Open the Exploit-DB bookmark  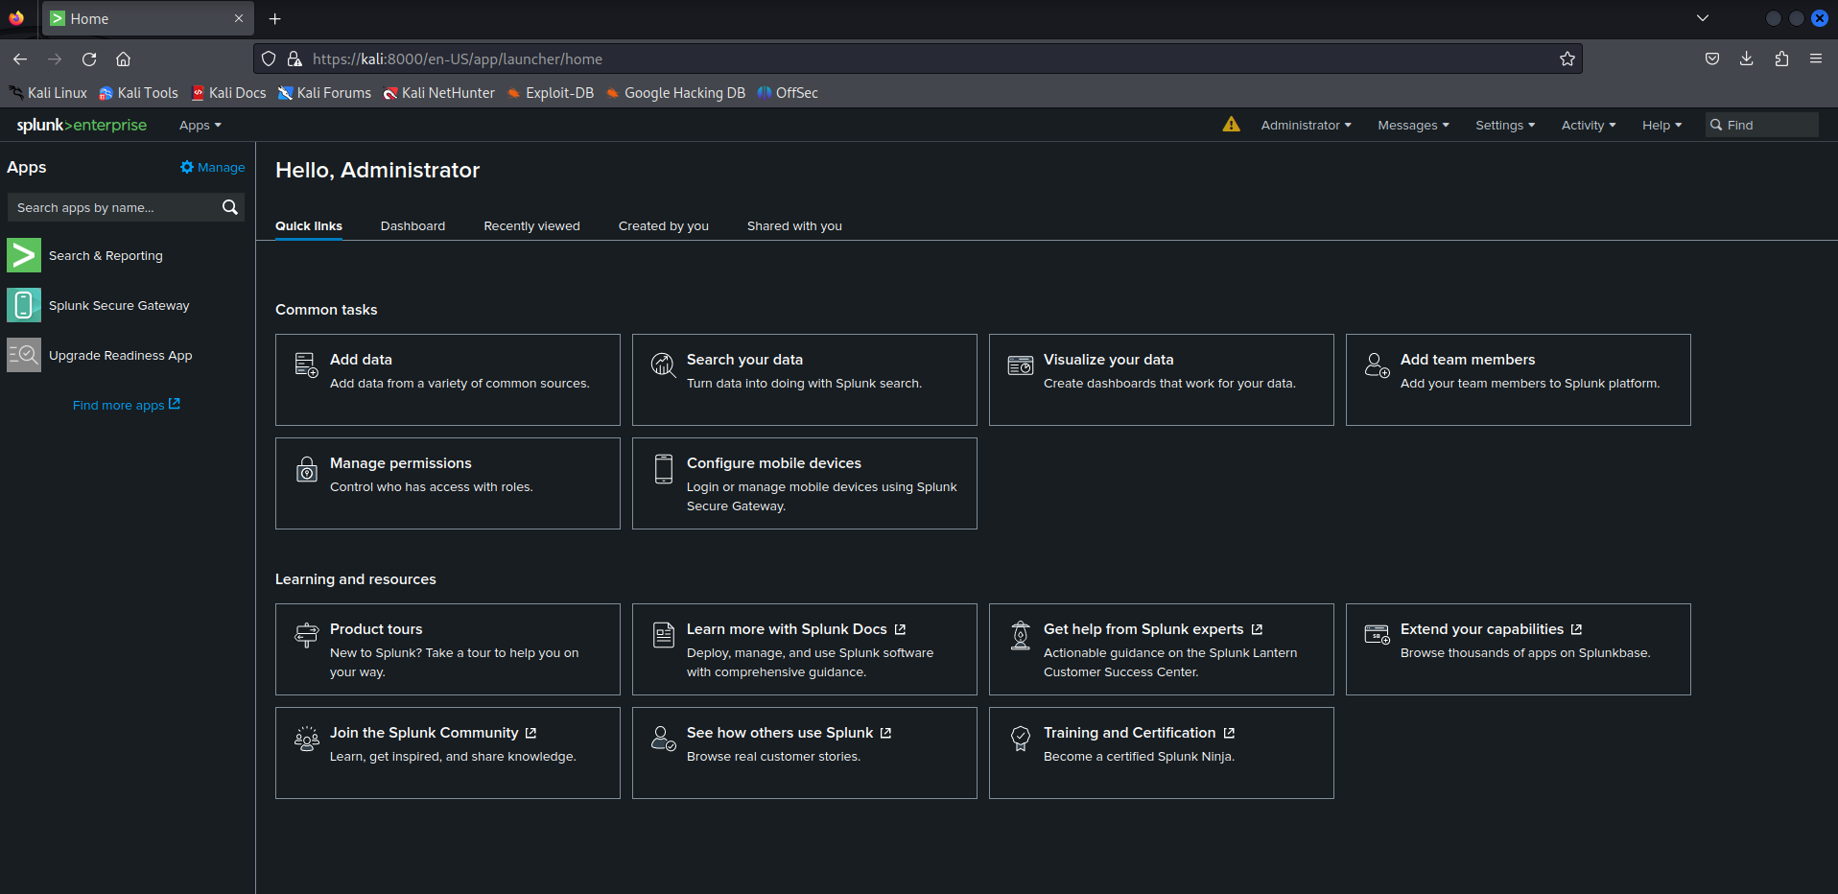[x=559, y=92]
